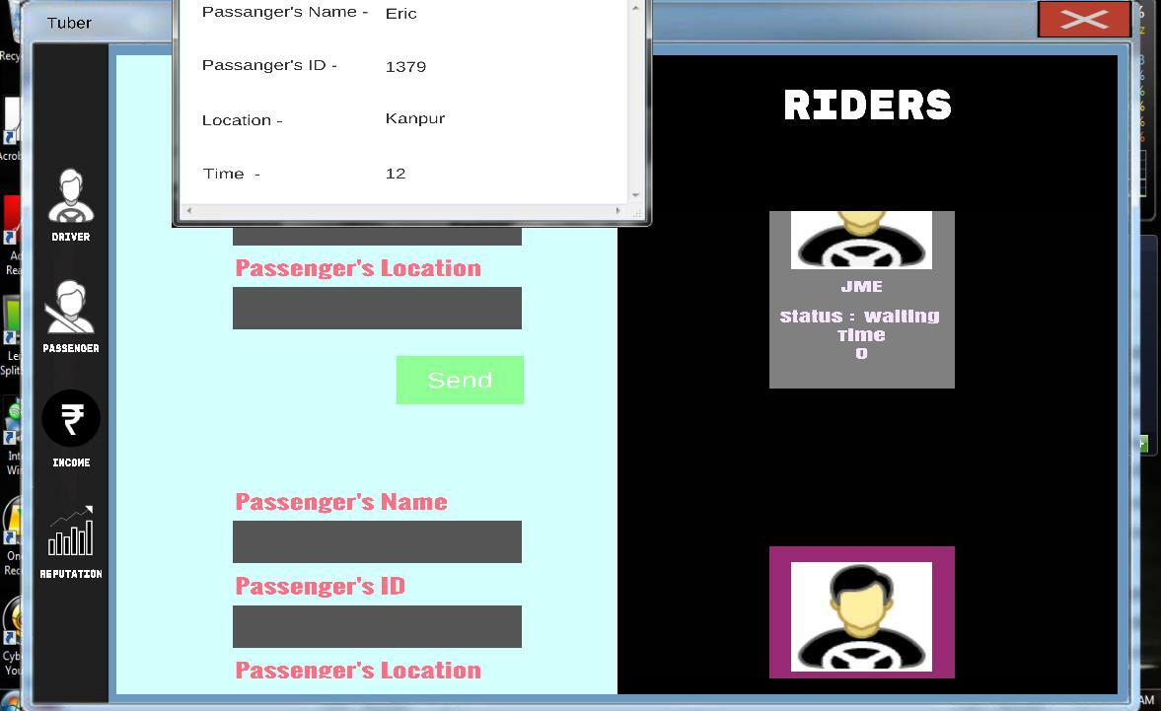Click the JME card's waiting status text
This screenshot has height=711, width=1161.
click(x=859, y=317)
